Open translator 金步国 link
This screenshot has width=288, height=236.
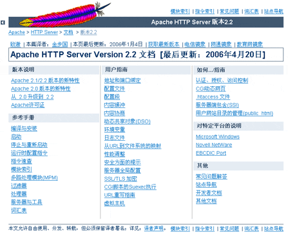coord(60,44)
